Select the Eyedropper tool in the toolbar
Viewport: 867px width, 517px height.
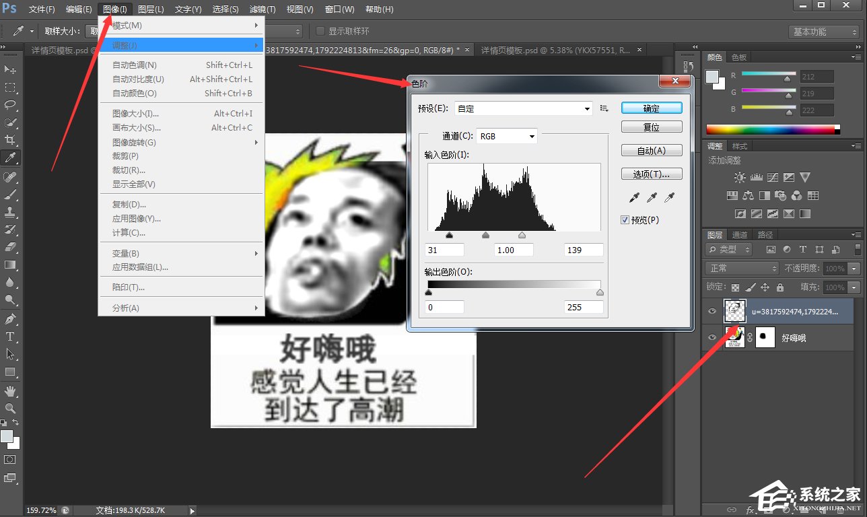coord(11,157)
